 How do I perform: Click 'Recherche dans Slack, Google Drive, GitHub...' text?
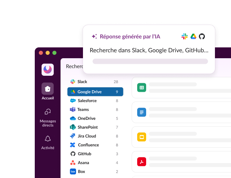(x=149, y=50)
